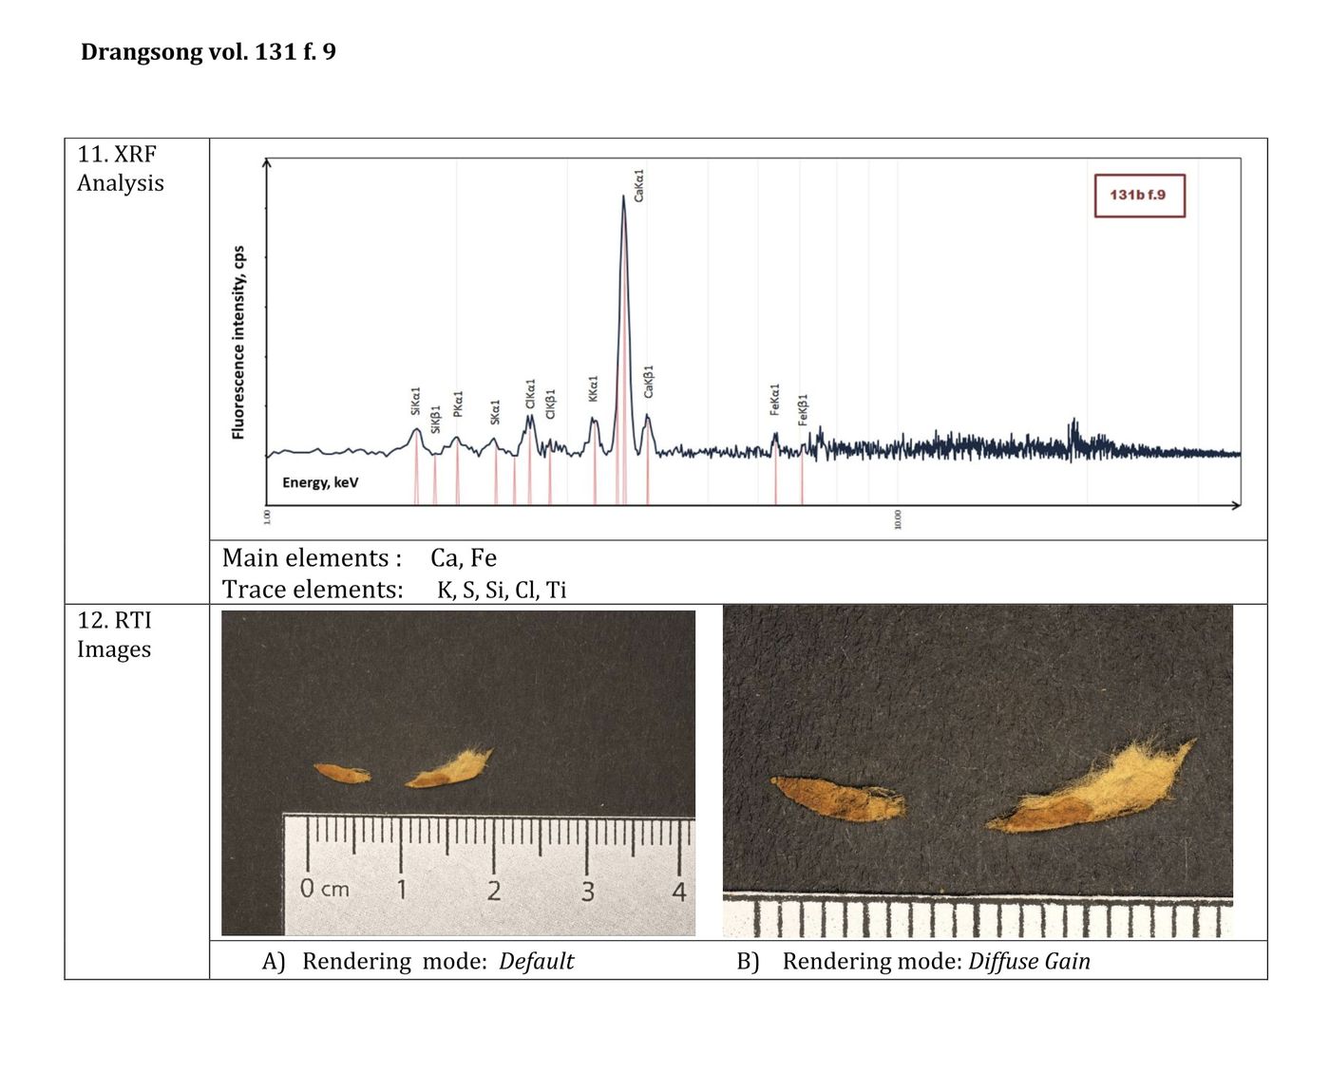
Task: Click caption 'A) Rendering mode: Default'
Action: tap(418, 961)
